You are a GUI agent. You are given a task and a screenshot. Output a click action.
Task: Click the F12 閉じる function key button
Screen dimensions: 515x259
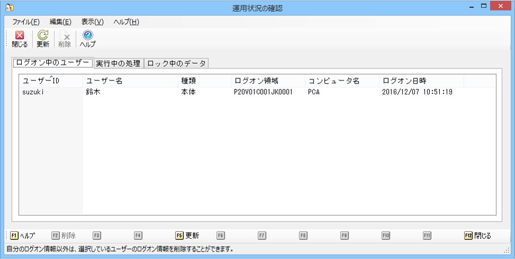(478, 236)
